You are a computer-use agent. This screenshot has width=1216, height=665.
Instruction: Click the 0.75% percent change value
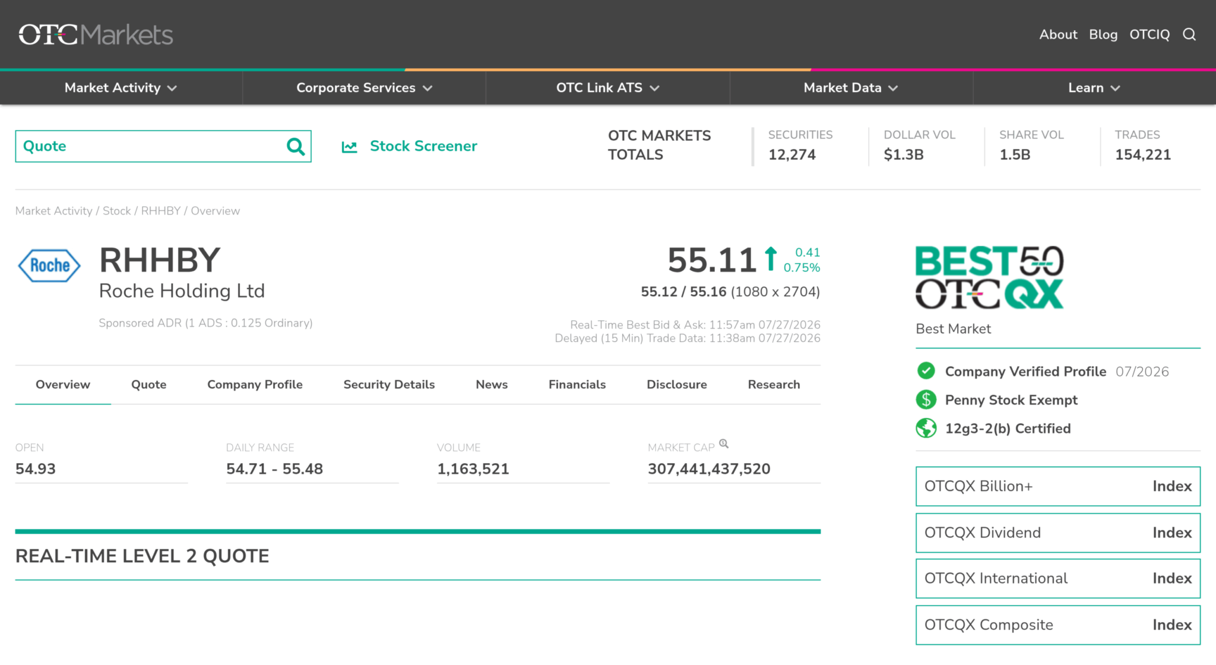click(802, 268)
